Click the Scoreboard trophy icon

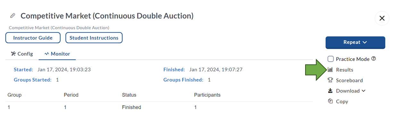330,80
